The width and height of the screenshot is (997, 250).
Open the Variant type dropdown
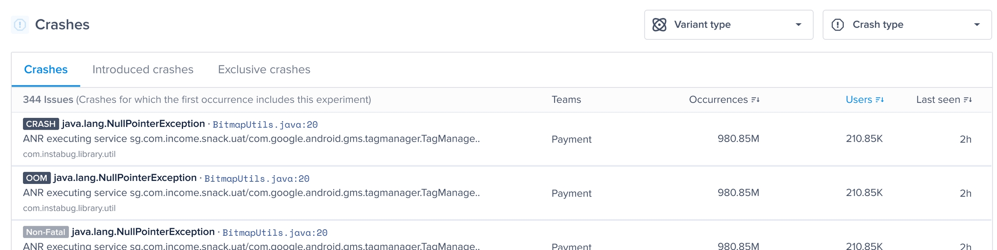tap(728, 25)
